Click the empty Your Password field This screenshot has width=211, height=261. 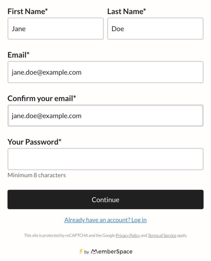(106, 159)
